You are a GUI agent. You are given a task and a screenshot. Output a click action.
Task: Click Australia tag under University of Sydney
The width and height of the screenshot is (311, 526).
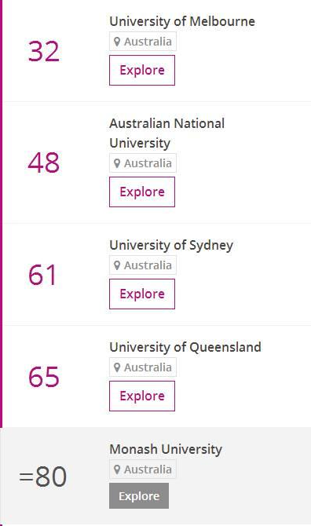143,265
